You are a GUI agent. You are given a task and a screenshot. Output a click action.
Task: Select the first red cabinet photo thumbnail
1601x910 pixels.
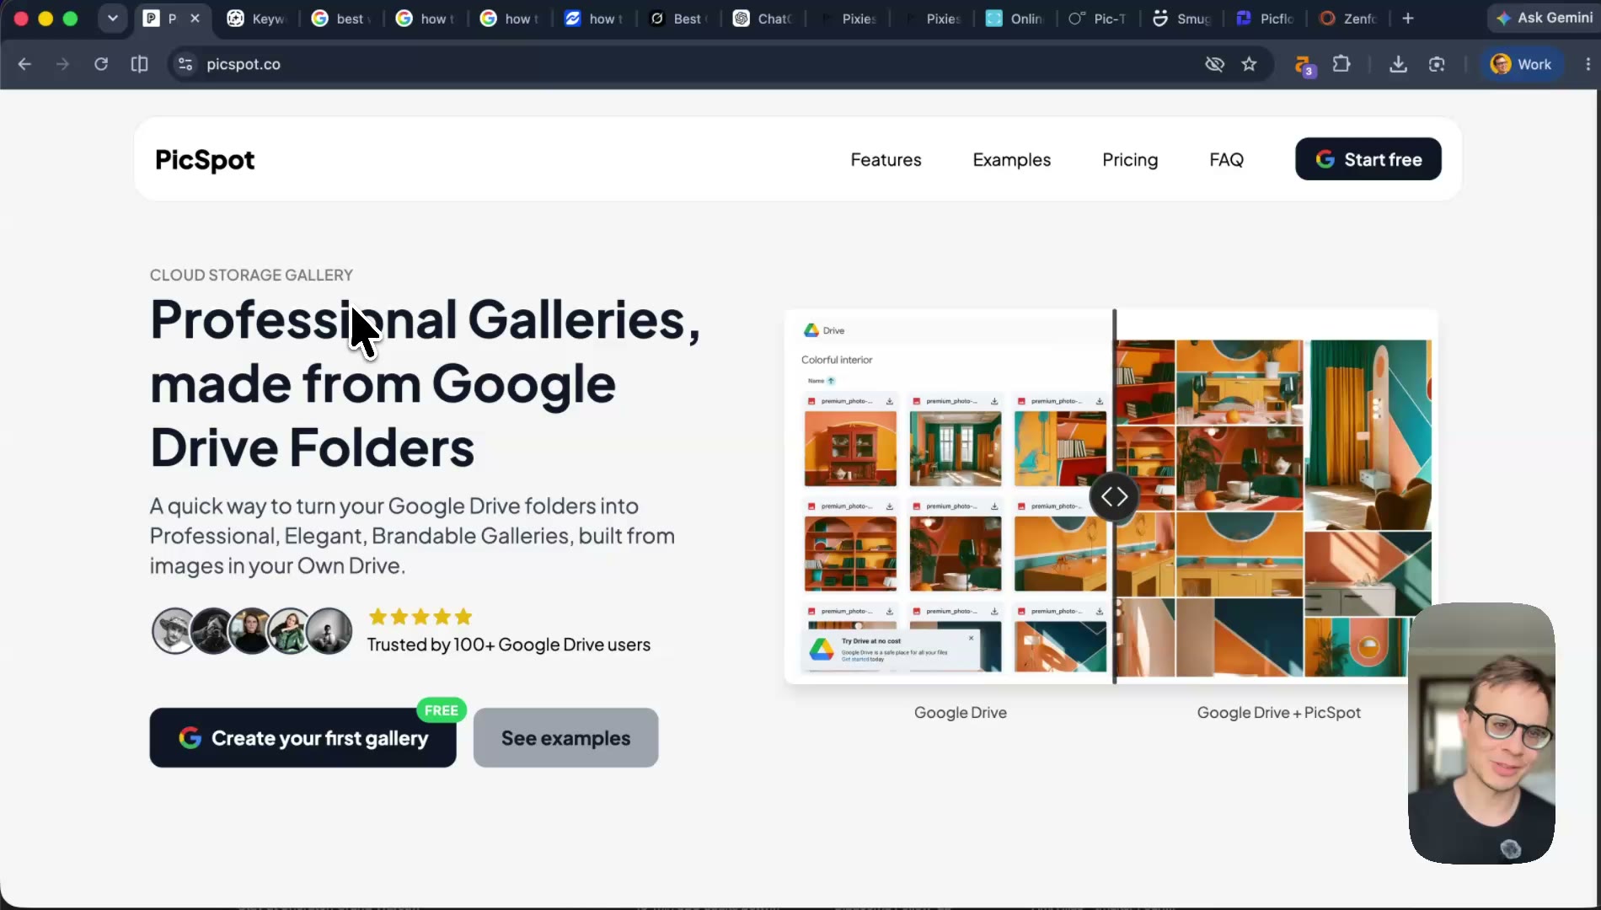(850, 448)
